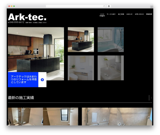Click the phone number 048-999-6612
The width and height of the screenshot is (160, 135).
click(x=17, y=22)
